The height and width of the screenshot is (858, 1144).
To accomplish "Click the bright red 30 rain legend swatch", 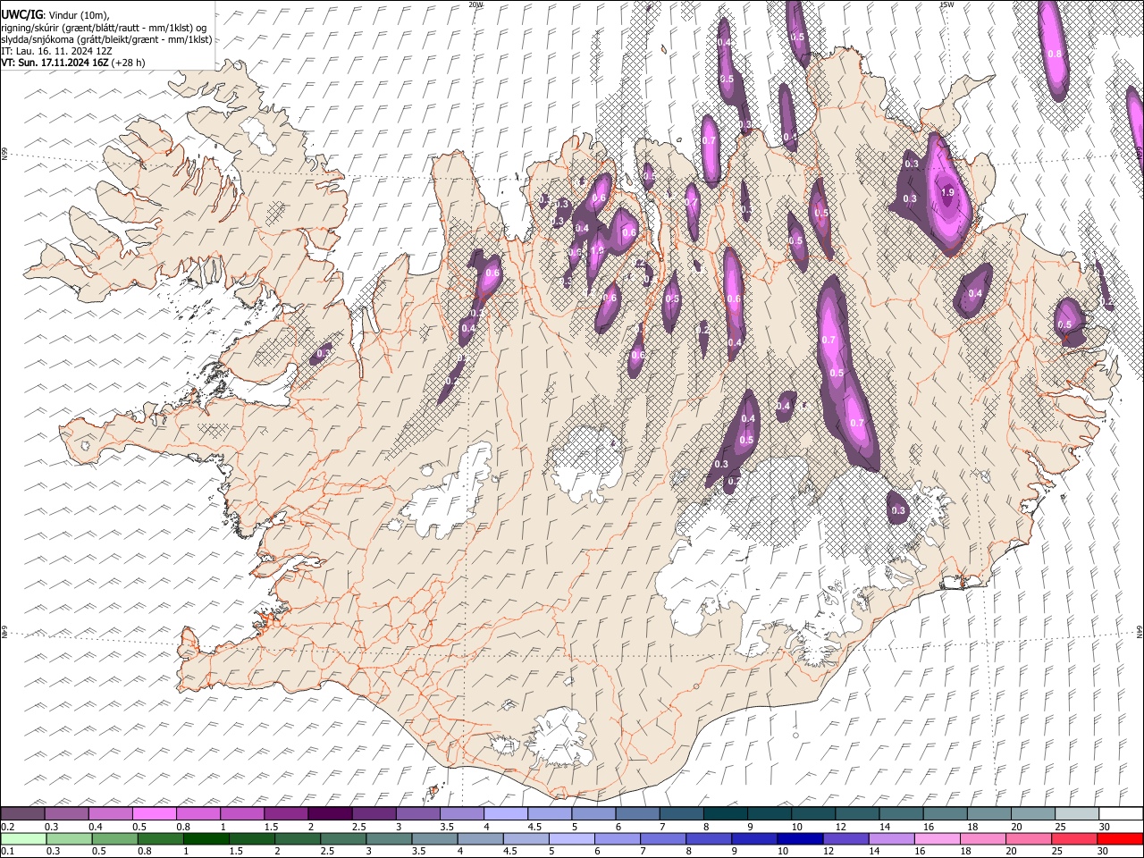I will [x=1119, y=838].
